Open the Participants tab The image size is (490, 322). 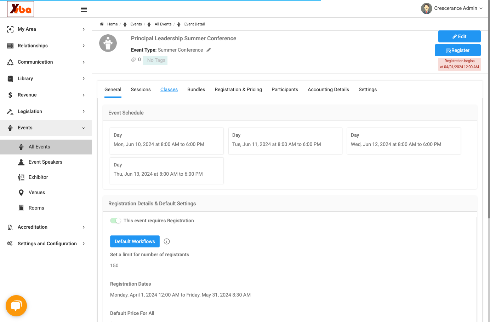pyautogui.click(x=285, y=90)
